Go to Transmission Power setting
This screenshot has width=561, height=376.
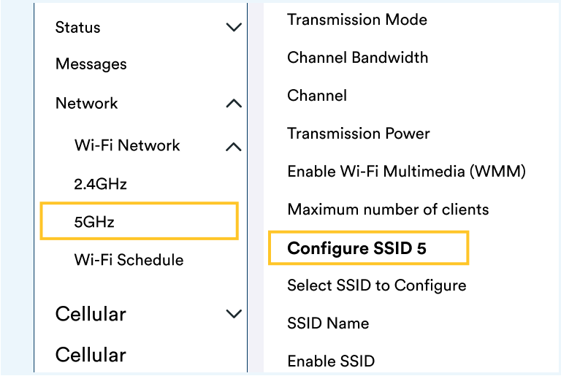click(x=359, y=134)
